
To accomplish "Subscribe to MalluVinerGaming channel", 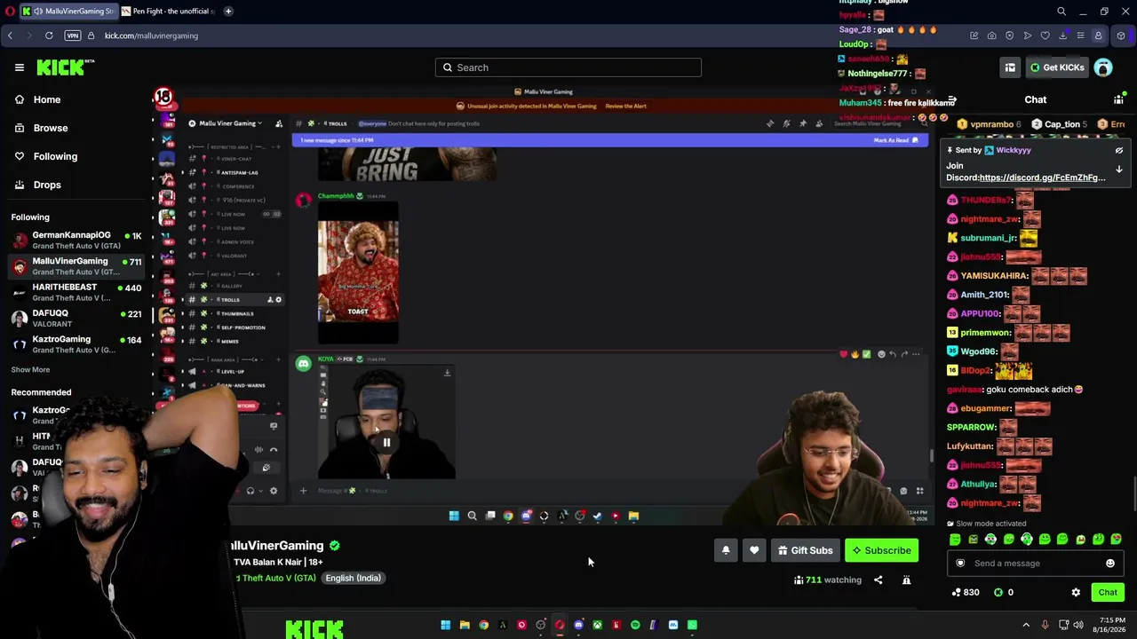I will [881, 550].
